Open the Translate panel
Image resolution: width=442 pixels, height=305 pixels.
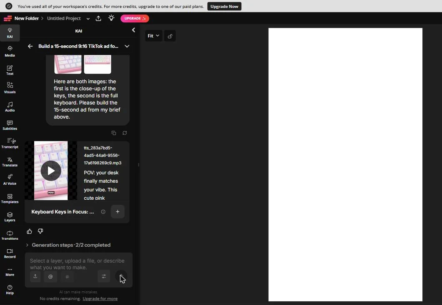point(10,161)
